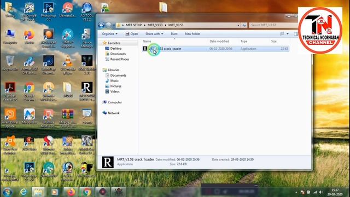Open Firefox from taskbar
This screenshot has width=350, height=197.
(71, 192)
